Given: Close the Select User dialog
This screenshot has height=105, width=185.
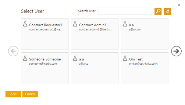Looking at the screenshot, I should (179, 5).
